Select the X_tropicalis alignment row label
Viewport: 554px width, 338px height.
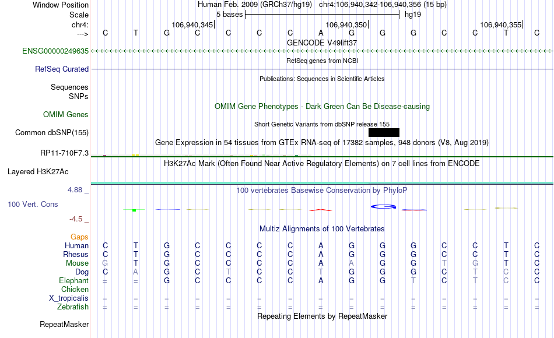click(69, 298)
